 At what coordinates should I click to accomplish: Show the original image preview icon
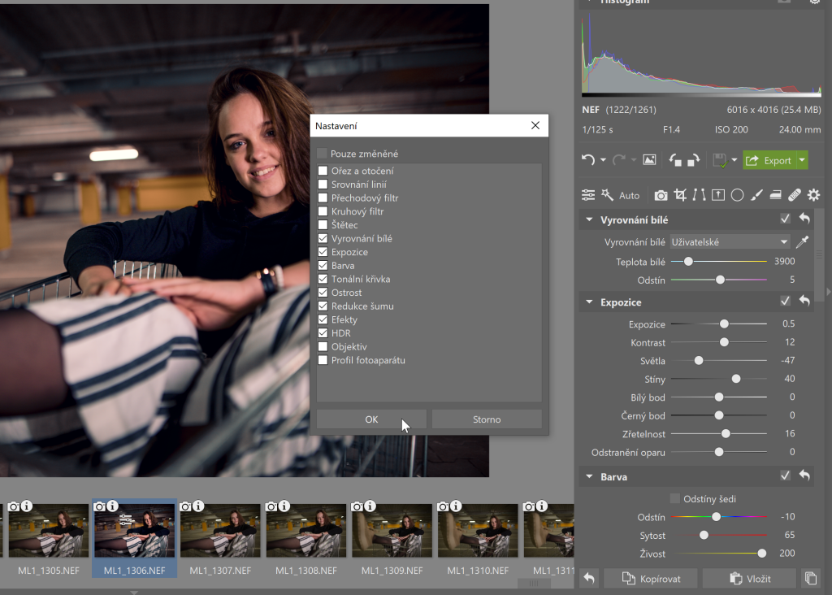pyautogui.click(x=649, y=160)
